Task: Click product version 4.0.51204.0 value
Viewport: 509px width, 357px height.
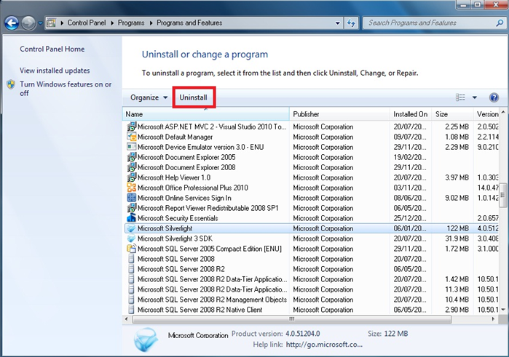Action: [x=302, y=334]
